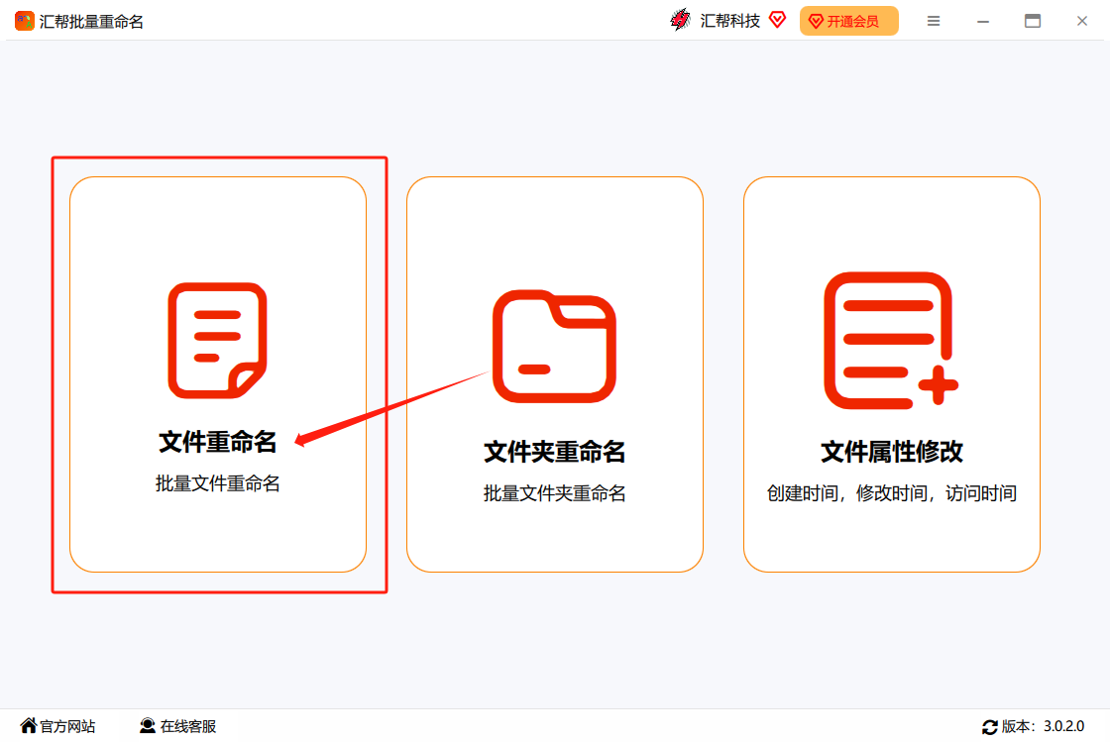This screenshot has height=742, width=1110.
Task: Open the hamburger menu in title bar
Action: pyautogui.click(x=934, y=21)
